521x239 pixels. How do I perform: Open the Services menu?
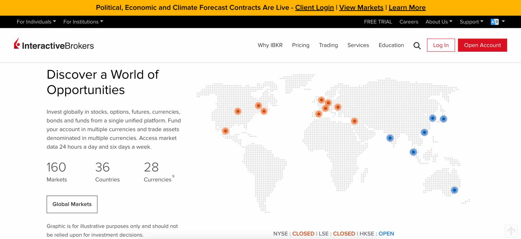[x=358, y=45]
